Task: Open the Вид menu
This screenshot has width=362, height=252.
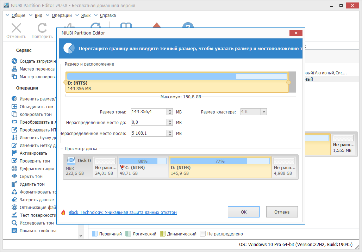Action: pos(38,16)
